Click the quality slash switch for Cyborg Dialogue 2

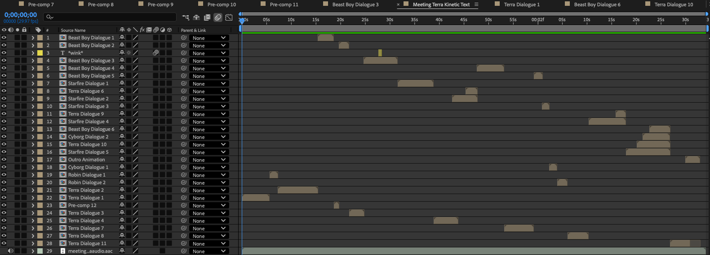pyautogui.click(x=135, y=137)
